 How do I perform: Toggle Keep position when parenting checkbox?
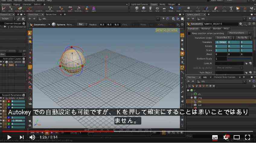pos(189,33)
